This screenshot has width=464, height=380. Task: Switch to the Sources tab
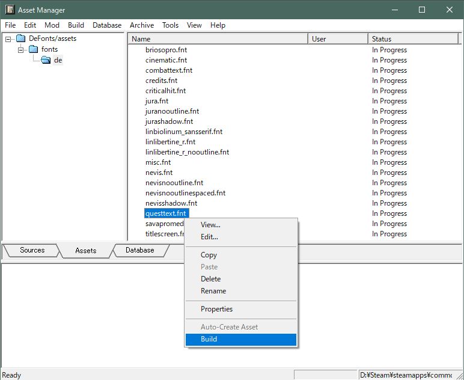[x=32, y=250]
